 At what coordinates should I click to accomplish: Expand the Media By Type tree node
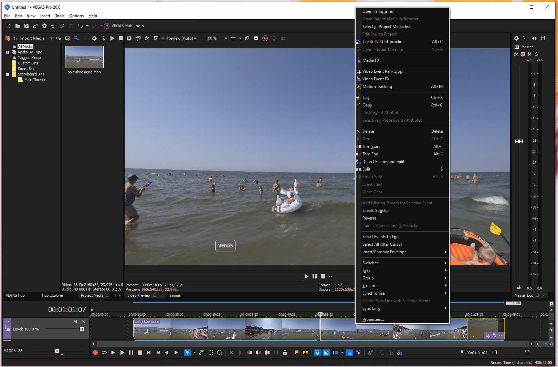[x=7, y=52]
